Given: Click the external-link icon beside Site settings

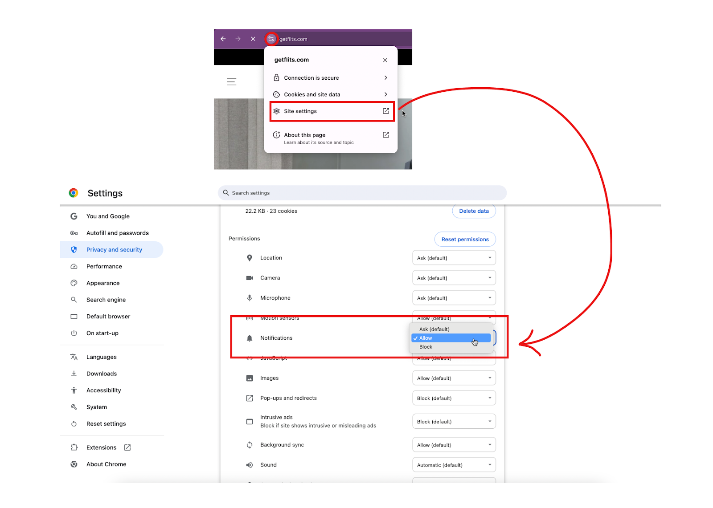Looking at the screenshot, I should click(386, 111).
